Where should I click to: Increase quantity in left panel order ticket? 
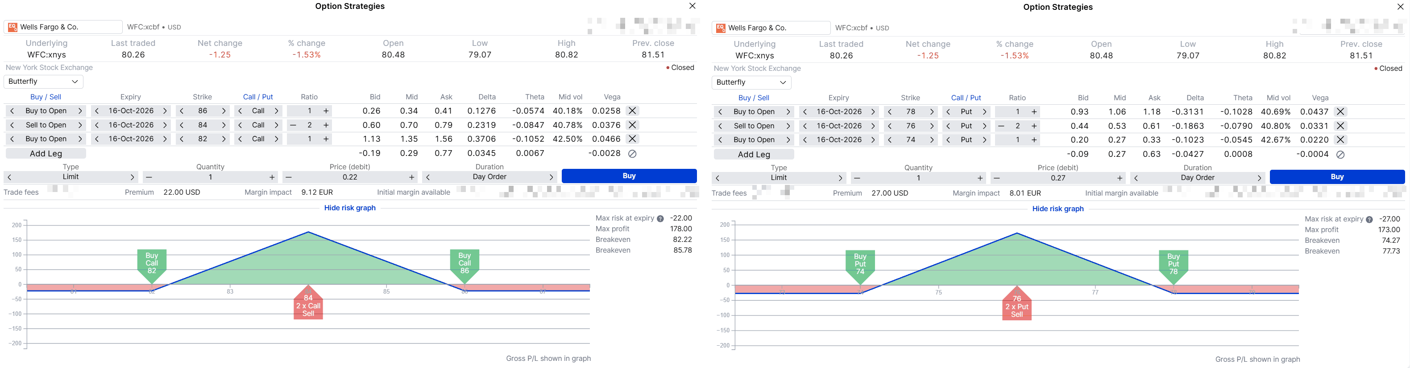pos(272,177)
